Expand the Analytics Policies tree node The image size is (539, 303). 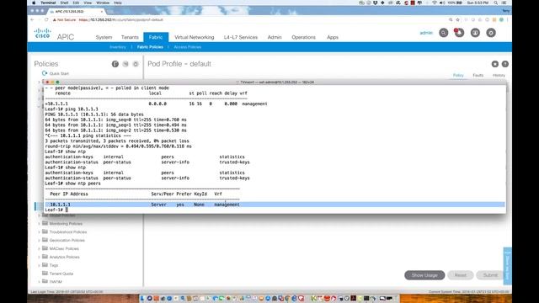39,257
